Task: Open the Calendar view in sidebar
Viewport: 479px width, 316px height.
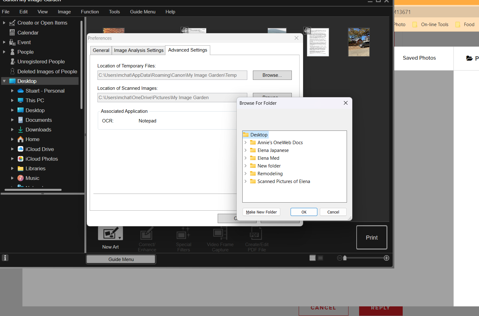Action: coord(28,33)
